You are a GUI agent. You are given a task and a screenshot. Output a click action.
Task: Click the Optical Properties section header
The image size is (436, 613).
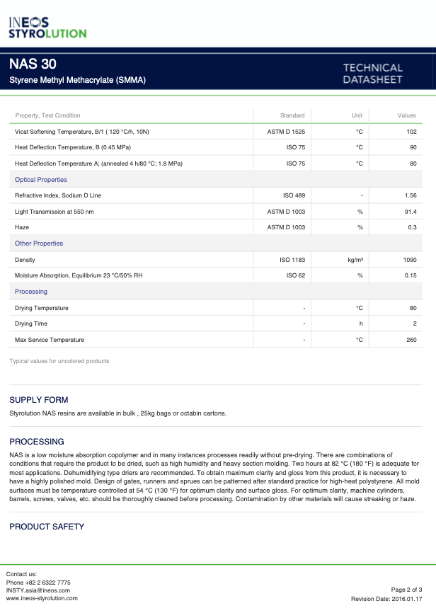pyautogui.click(x=41, y=180)
